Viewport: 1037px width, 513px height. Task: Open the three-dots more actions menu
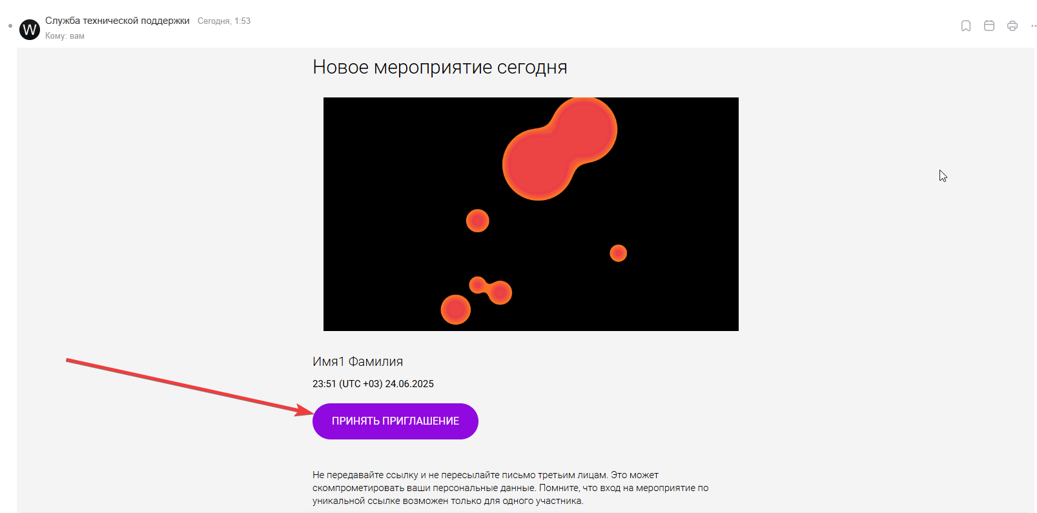[1034, 26]
